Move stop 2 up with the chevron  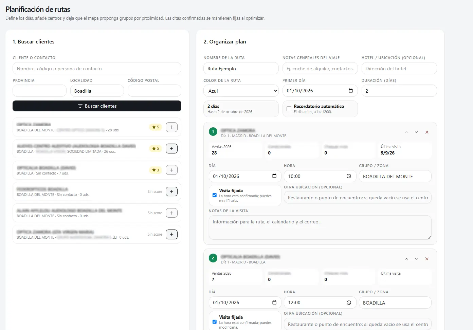[x=406, y=259]
